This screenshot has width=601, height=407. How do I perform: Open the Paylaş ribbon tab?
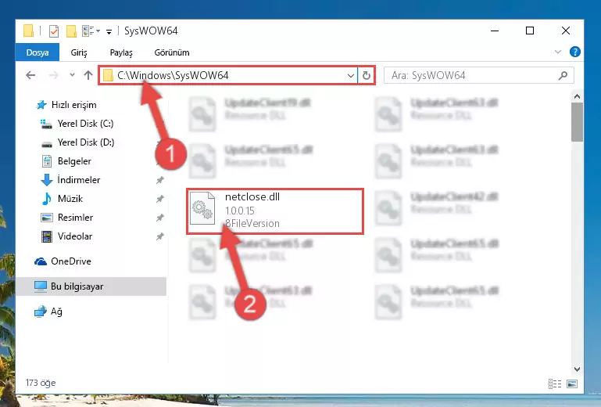click(120, 52)
